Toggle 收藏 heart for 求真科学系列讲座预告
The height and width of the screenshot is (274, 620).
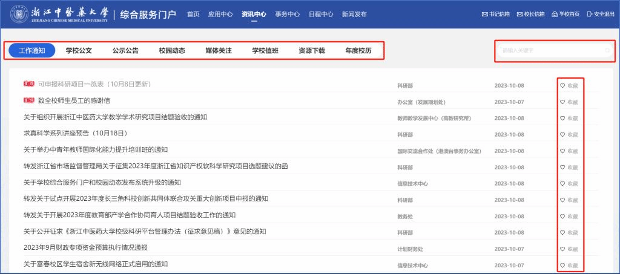click(x=562, y=134)
